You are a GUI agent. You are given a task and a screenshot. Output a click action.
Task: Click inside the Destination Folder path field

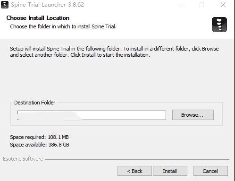click(x=92, y=115)
